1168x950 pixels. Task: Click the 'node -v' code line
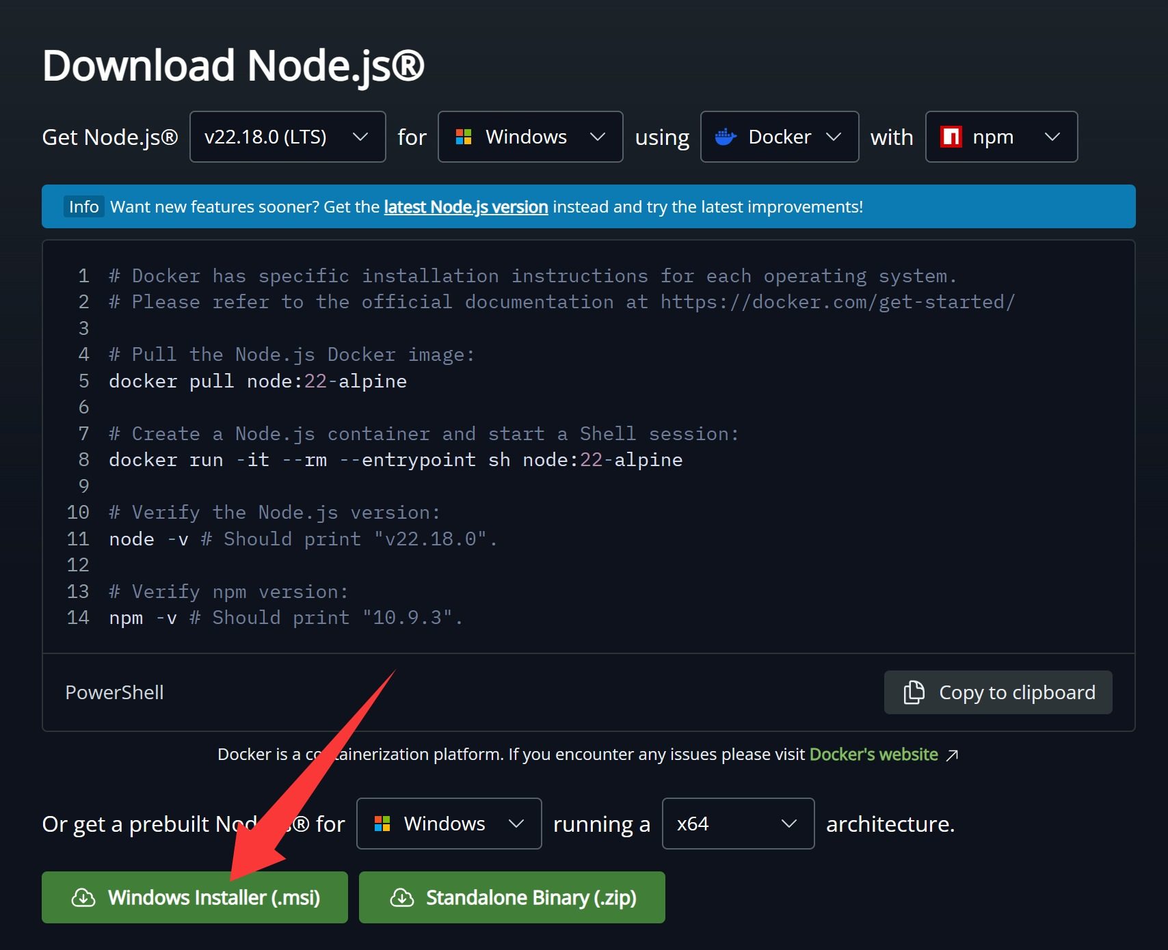303,539
